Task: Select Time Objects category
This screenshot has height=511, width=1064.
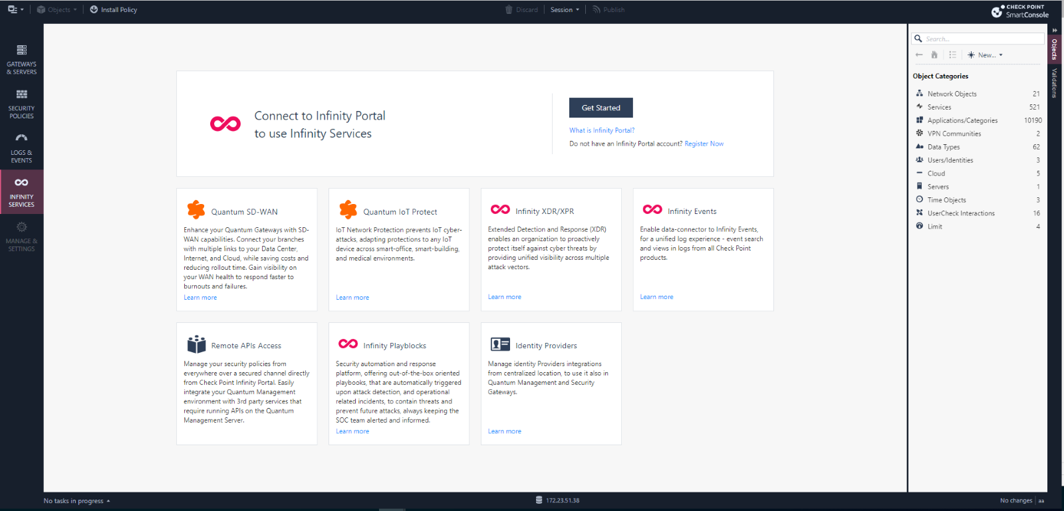Action: (x=978, y=200)
